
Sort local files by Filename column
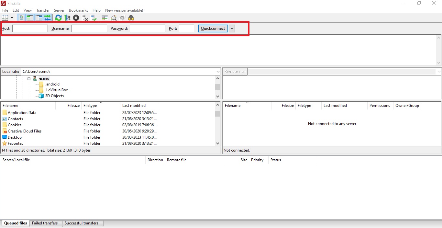coord(28,106)
